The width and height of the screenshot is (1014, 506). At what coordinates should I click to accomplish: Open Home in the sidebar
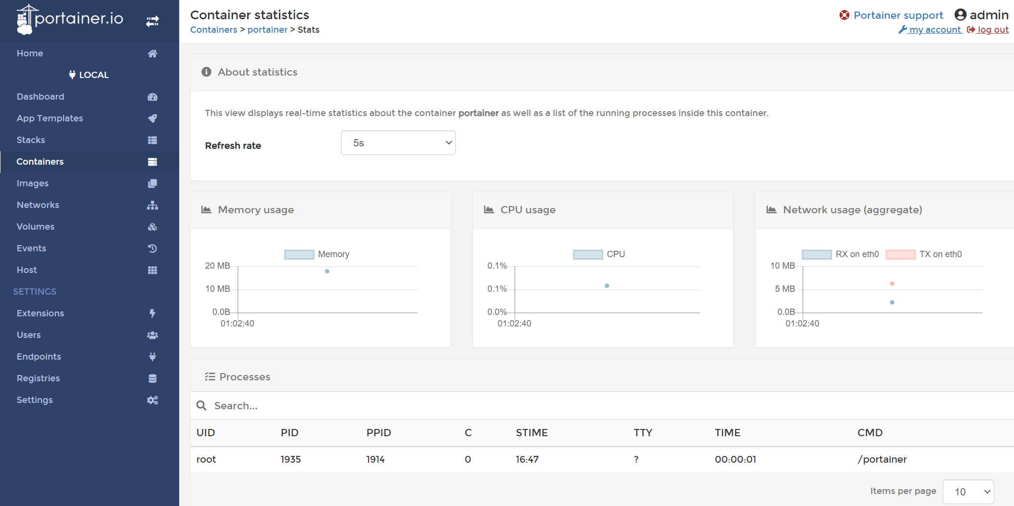click(30, 53)
